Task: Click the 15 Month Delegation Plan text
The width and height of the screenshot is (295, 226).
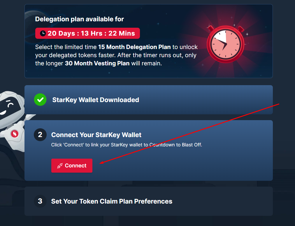Action: click(134, 47)
